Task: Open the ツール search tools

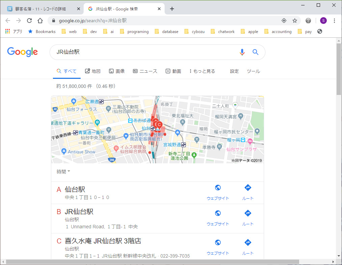Action: [x=253, y=71]
